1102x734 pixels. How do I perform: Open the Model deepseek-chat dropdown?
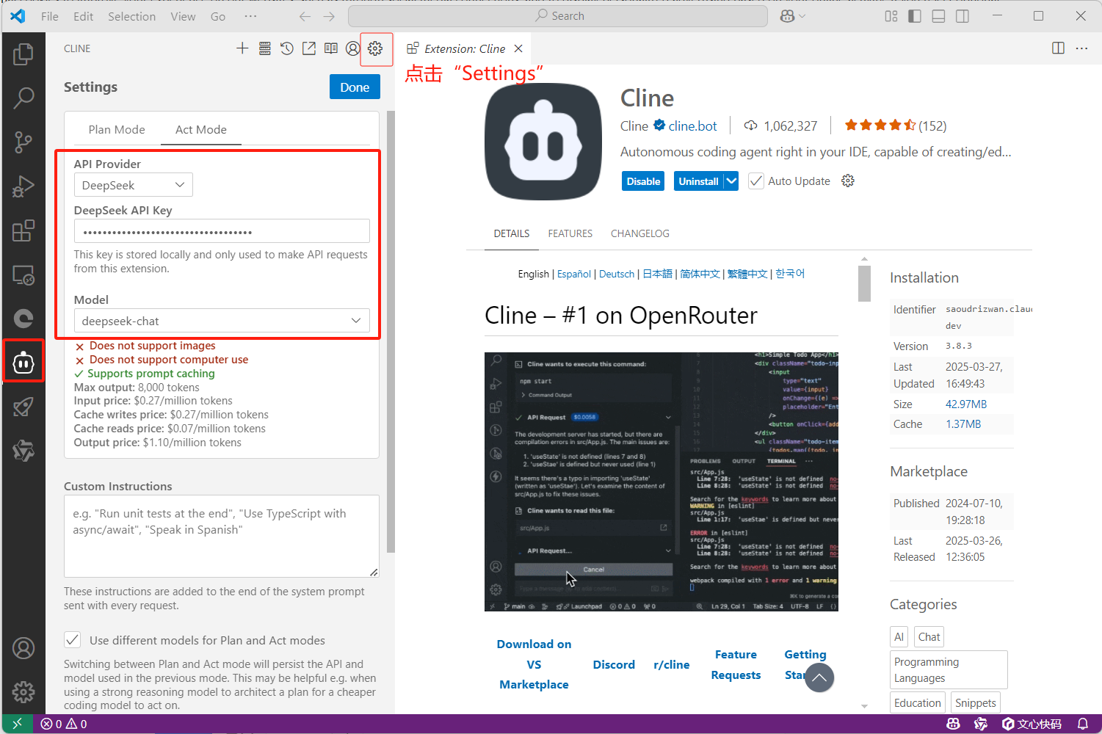point(222,321)
